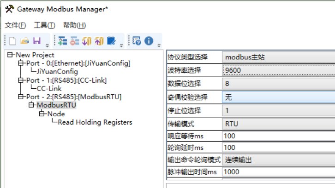335x188 pixels.
Task: Collapse the New Project tree root
Action: pyautogui.click(x=10, y=55)
